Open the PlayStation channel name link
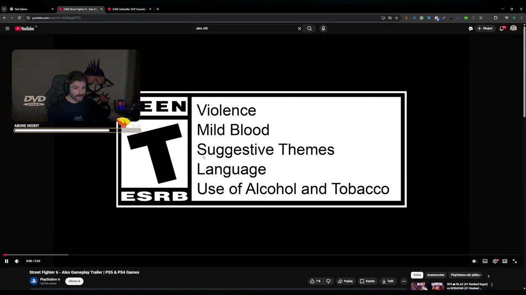The image size is (526, 295). (48, 279)
